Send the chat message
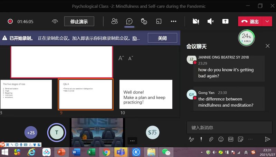This screenshot has width=276, height=157. click(x=267, y=139)
